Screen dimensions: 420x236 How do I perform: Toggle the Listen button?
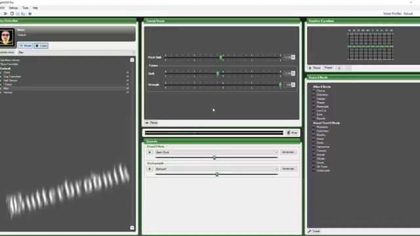(41, 46)
